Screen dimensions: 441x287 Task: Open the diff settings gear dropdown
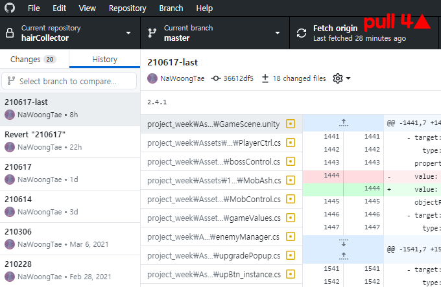[x=341, y=78]
